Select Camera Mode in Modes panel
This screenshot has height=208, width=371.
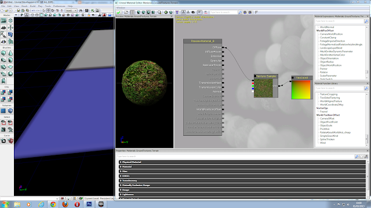click(3, 21)
